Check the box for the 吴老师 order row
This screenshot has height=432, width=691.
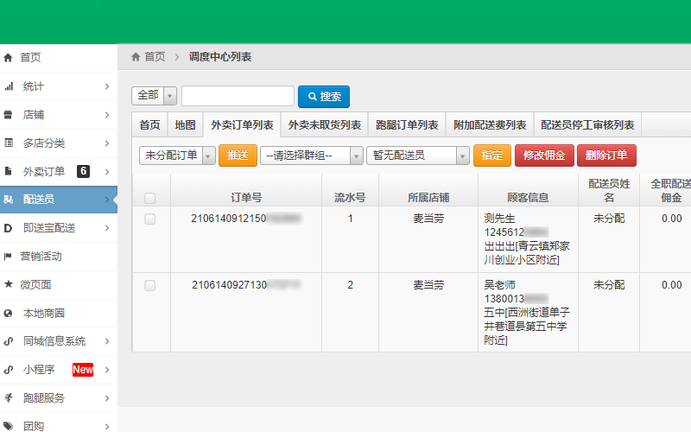[150, 285]
